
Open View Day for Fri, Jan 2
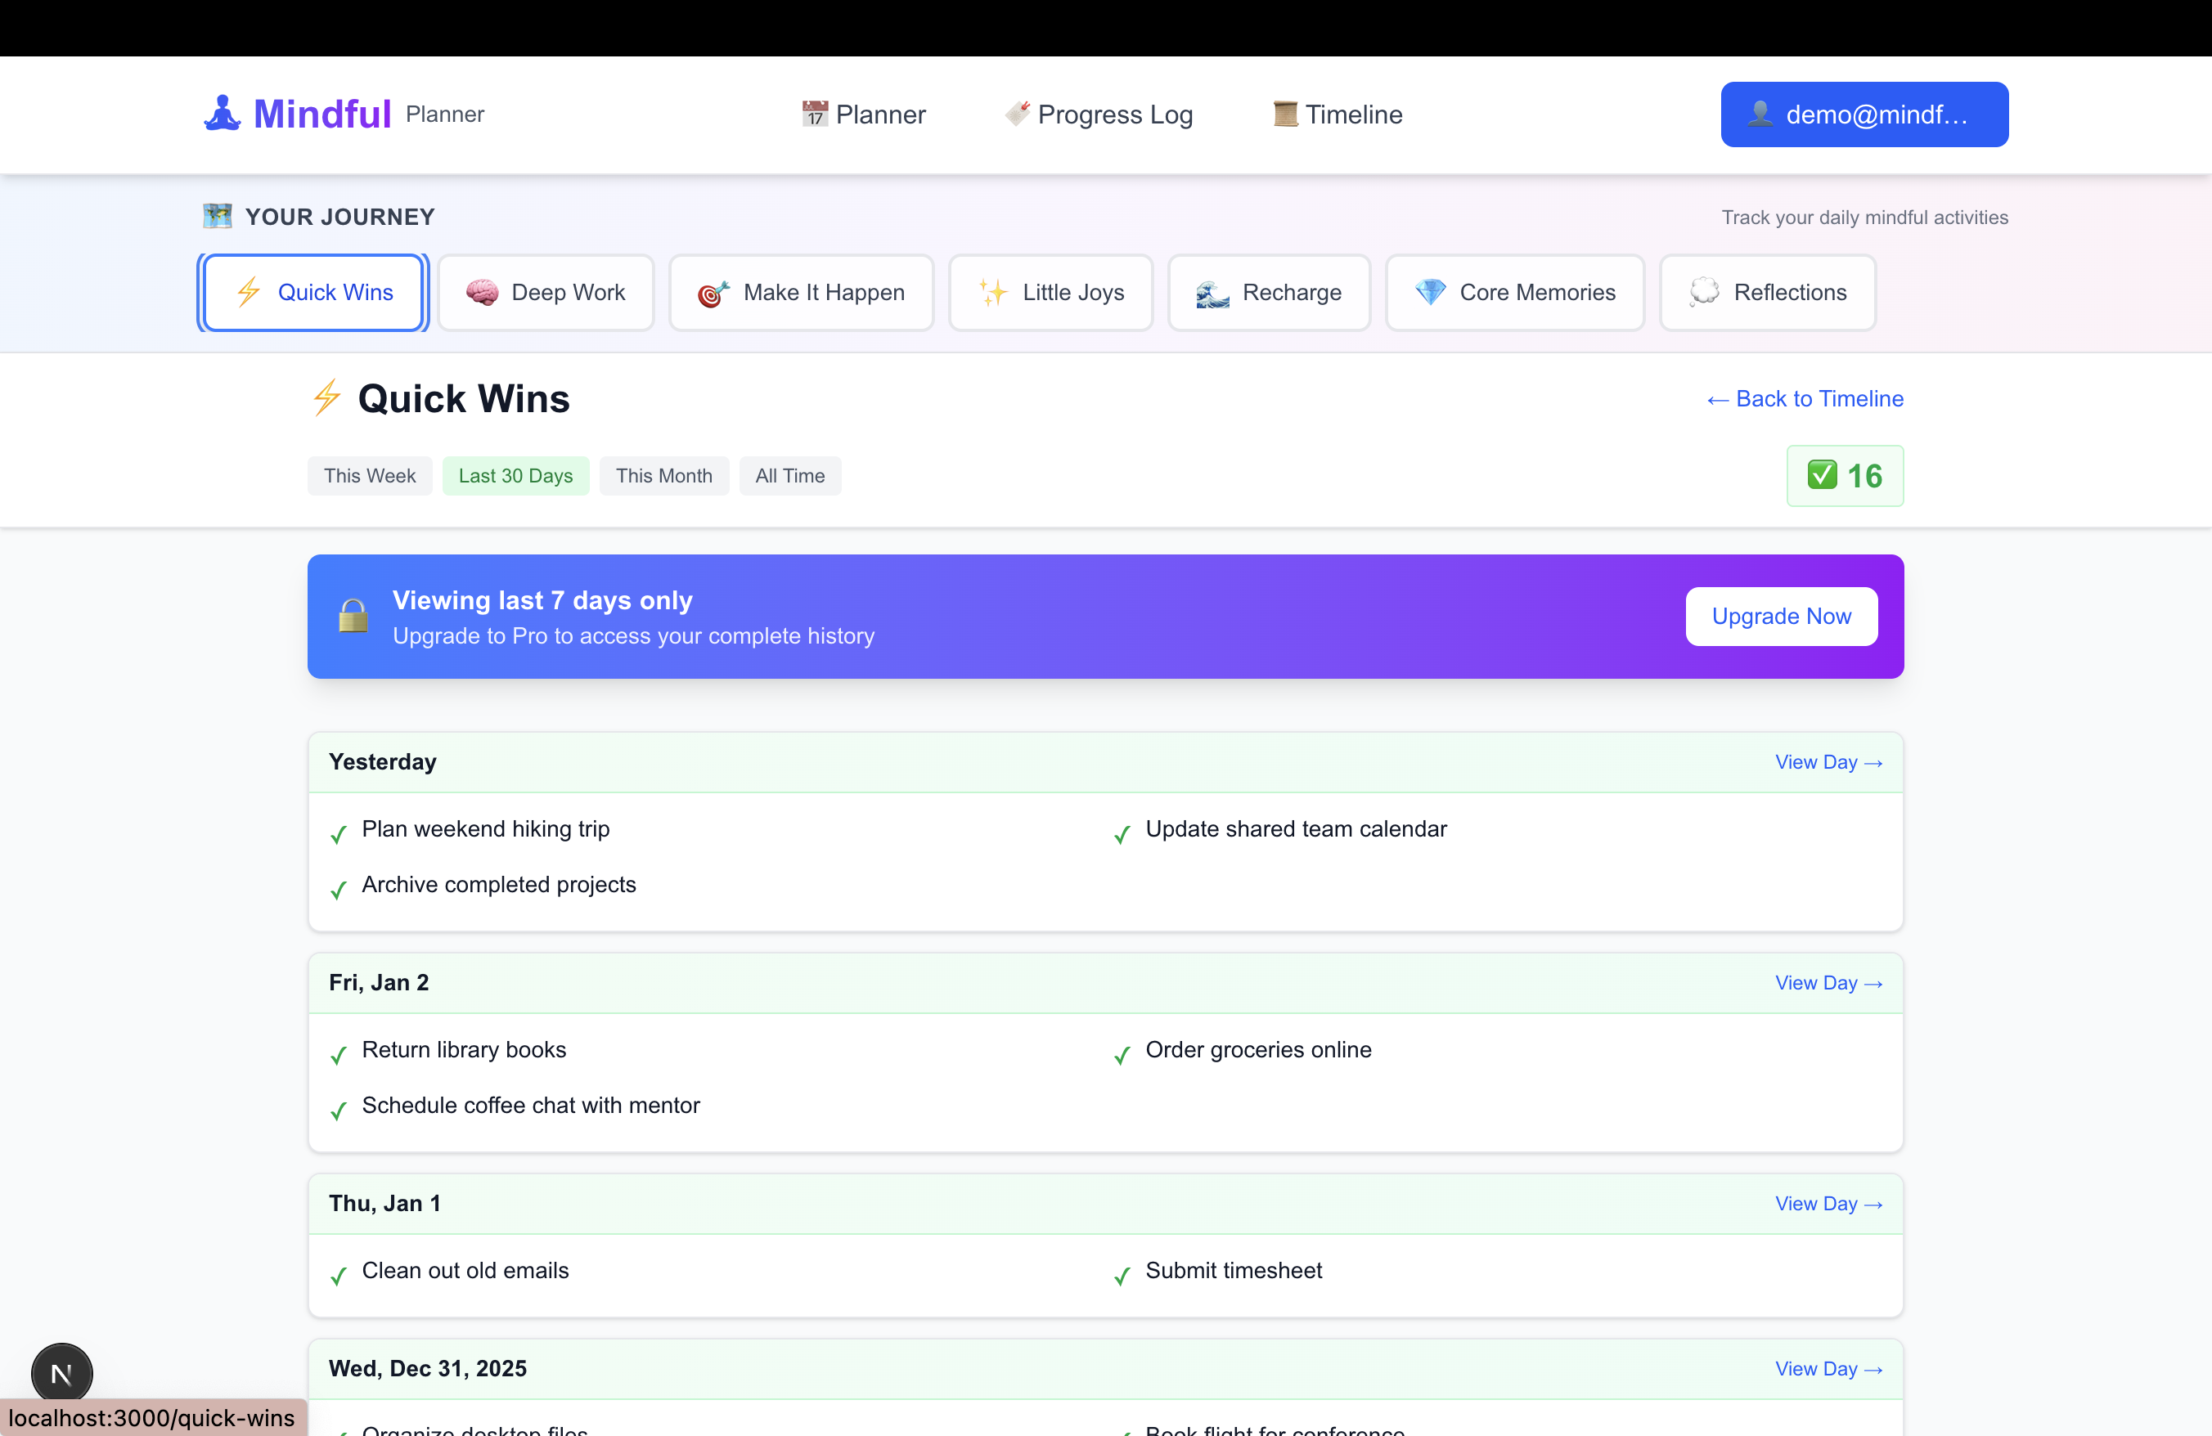tap(1828, 983)
